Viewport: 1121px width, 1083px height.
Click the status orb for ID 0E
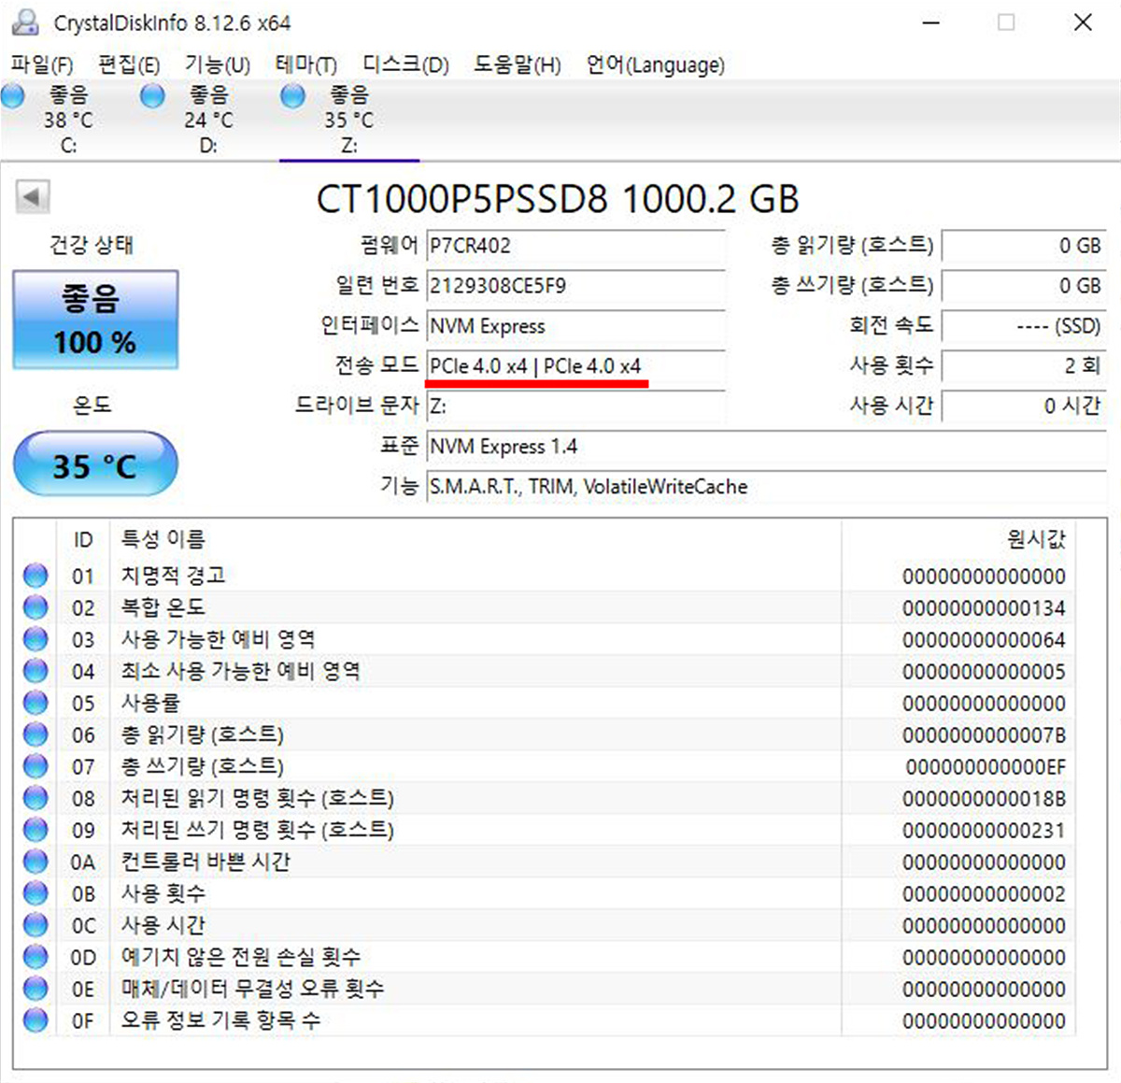pyautogui.click(x=35, y=989)
